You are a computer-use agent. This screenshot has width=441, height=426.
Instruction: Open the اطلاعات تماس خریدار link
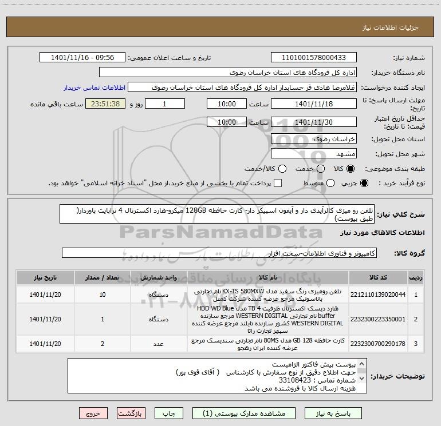[x=94, y=87]
